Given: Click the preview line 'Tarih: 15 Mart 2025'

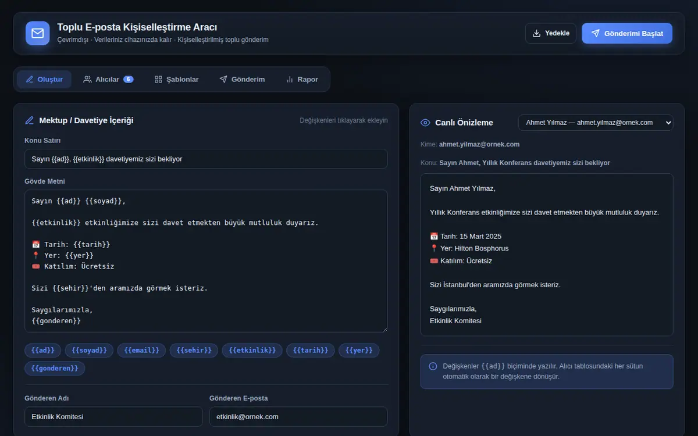Looking at the screenshot, I should coord(465,236).
